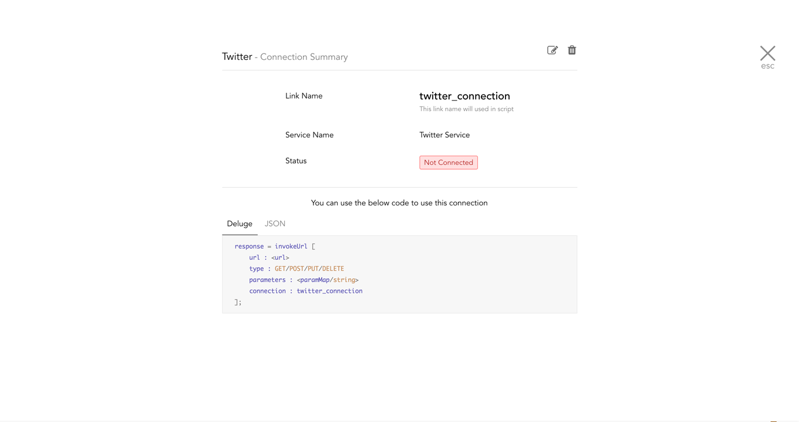
Task: Switch to the JSON tab
Action: 275,224
